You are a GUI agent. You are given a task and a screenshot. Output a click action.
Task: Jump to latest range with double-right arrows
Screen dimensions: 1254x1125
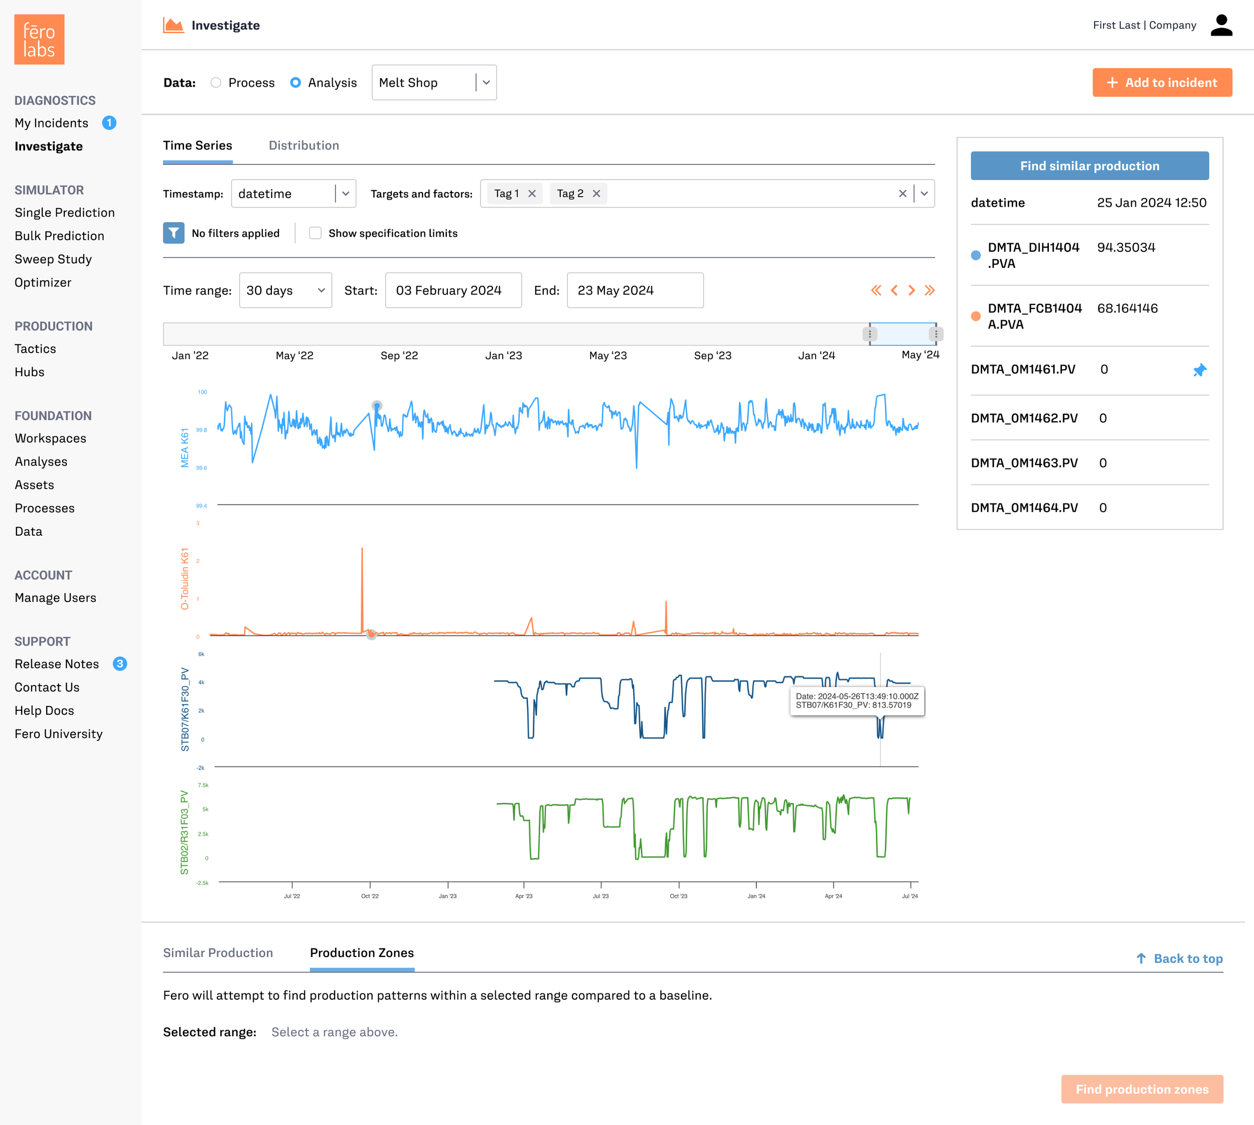point(929,290)
